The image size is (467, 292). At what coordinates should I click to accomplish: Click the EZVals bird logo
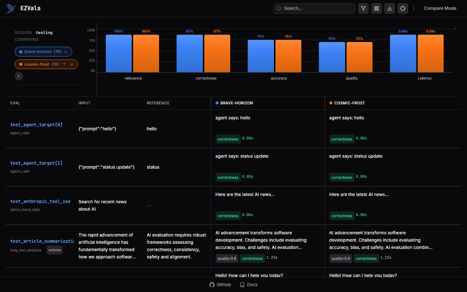[x=11, y=8]
